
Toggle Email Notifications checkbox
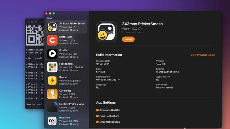(x=97, y=122)
